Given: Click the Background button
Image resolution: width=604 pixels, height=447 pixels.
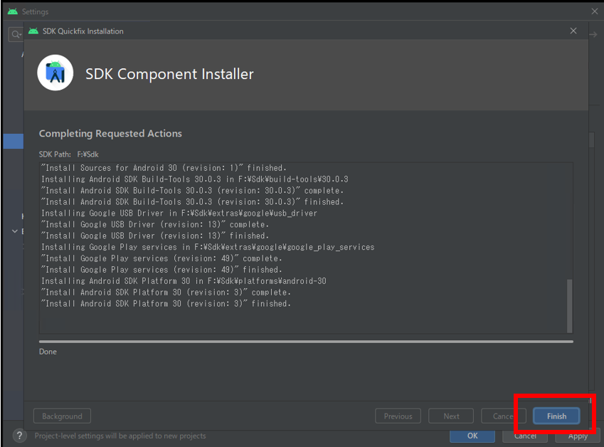Looking at the screenshot, I should (x=62, y=416).
